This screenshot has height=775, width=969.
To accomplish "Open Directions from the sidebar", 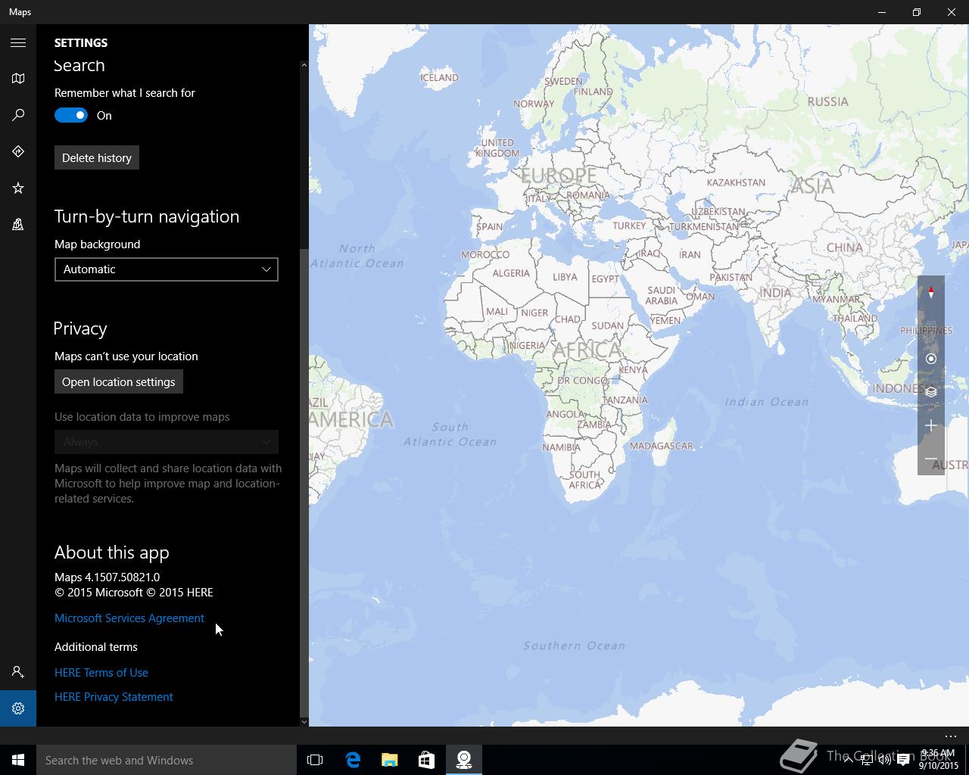I will click(18, 151).
